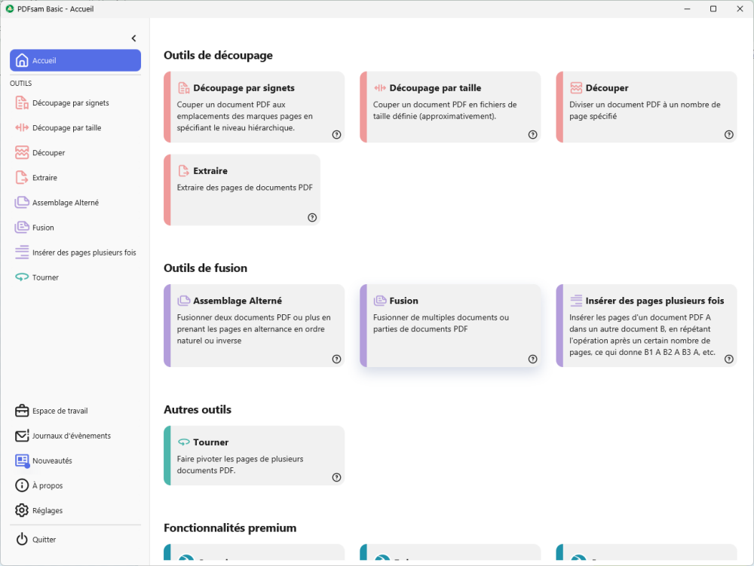754x566 pixels.
Task: Minimize the PDFsam Basic window
Action: [687, 8]
